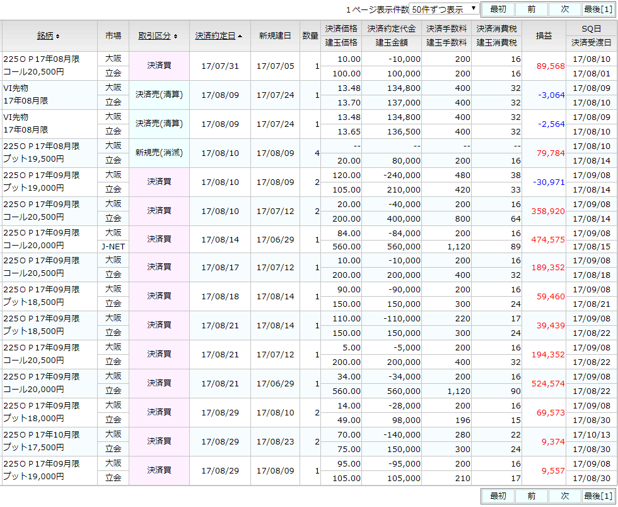Click the 損益 column header

pos(544,36)
